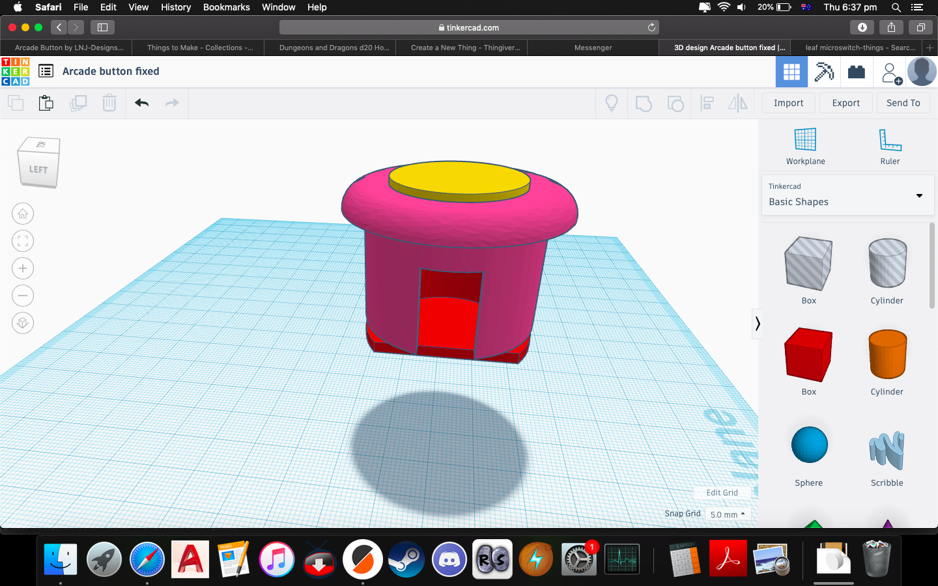The image size is (938, 586).
Task: Click the Redo arrow icon
Action: [x=172, y=103]
